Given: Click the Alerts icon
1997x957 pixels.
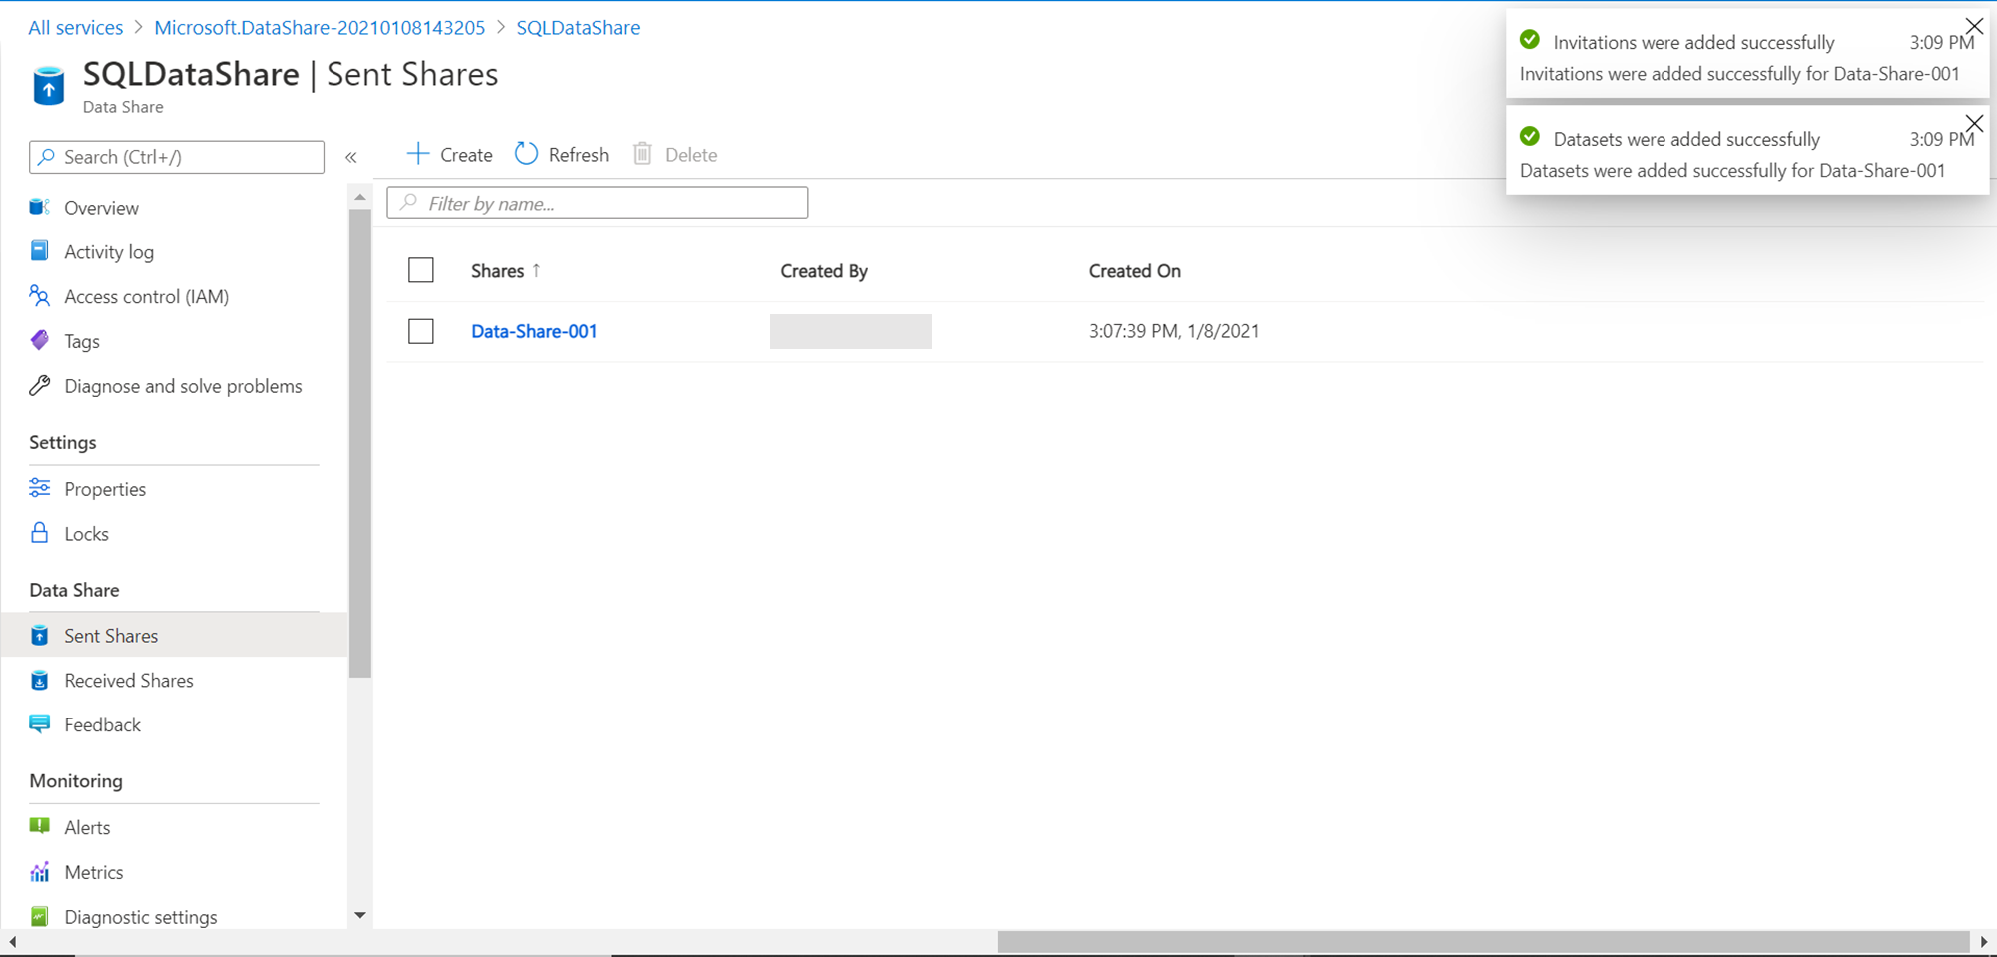Looking at the screenshot, I should (40, 826).
